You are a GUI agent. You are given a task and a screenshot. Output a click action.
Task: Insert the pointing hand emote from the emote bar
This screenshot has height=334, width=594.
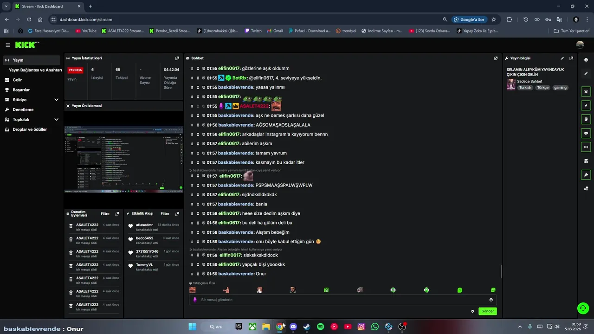226,290
